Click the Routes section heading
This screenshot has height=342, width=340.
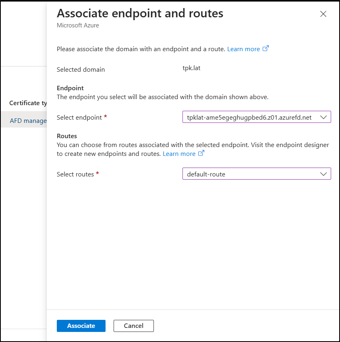[x=67, y=136]
